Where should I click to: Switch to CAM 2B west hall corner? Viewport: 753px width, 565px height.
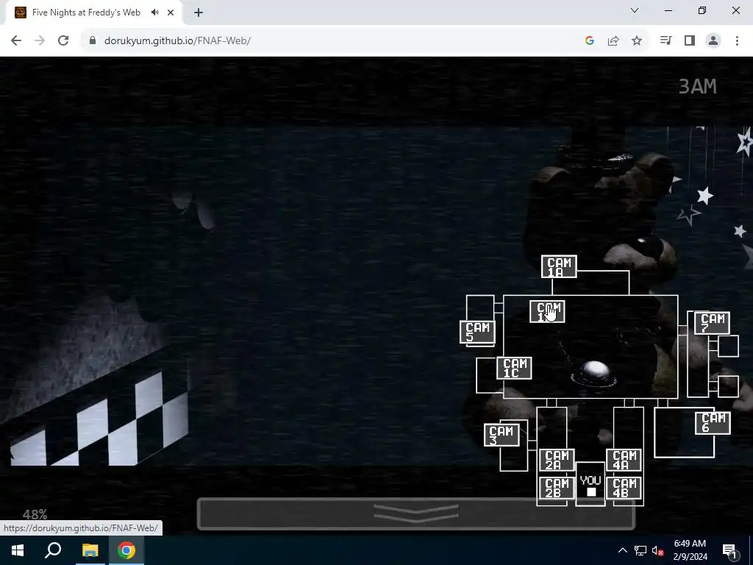coord(557,488)
